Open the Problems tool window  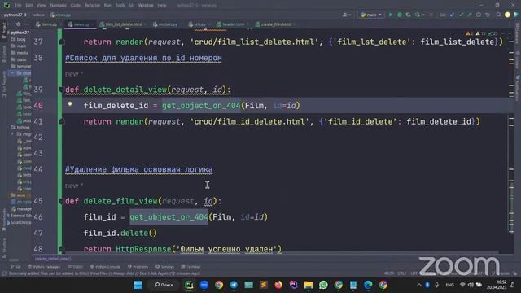(138, 267)
